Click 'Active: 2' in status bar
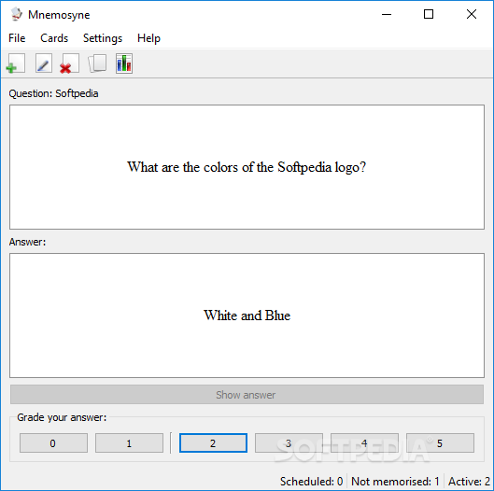Image resolution: width=494 pixels, height=491 pixels. [x=469, y=482]
